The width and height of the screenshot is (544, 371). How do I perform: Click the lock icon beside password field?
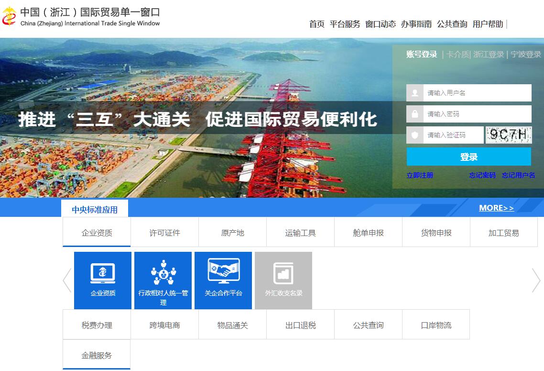coord(415,114)
